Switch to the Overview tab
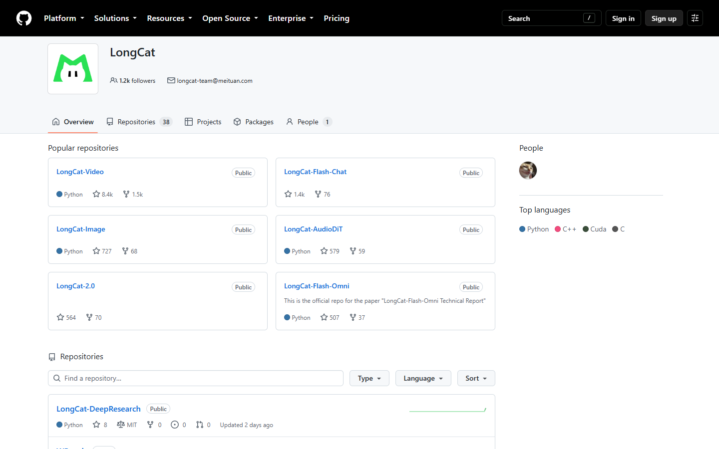The width and height of the screenshot is (719, 449). click(x=73, y=122)
